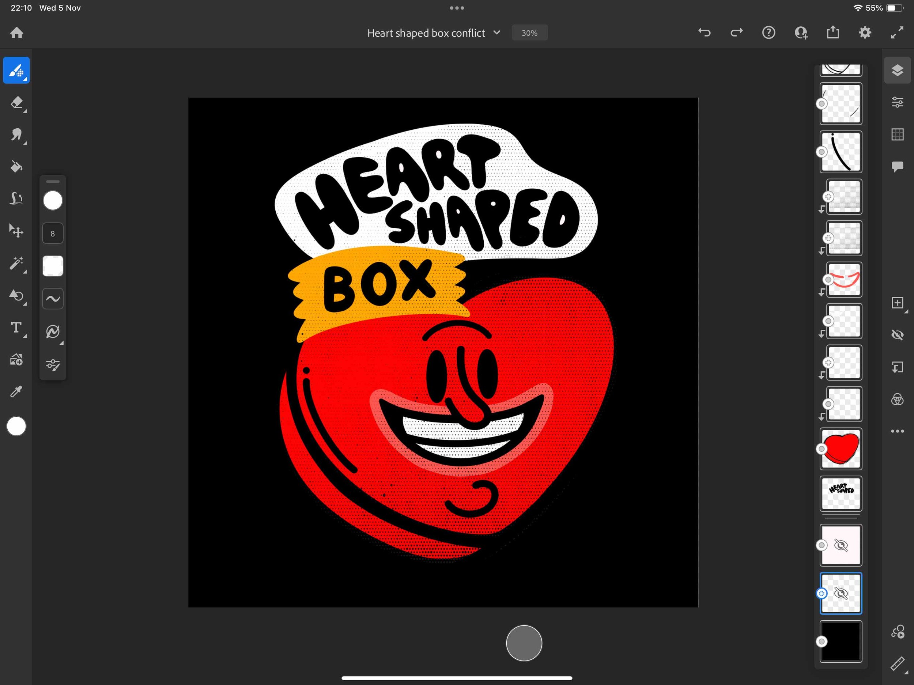Open Layer properties panel
Screen dimensions: 914x685
[x=898, y=102]
